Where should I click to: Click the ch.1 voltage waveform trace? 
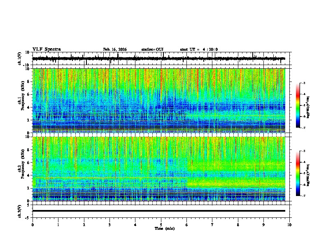pos(158,58)
